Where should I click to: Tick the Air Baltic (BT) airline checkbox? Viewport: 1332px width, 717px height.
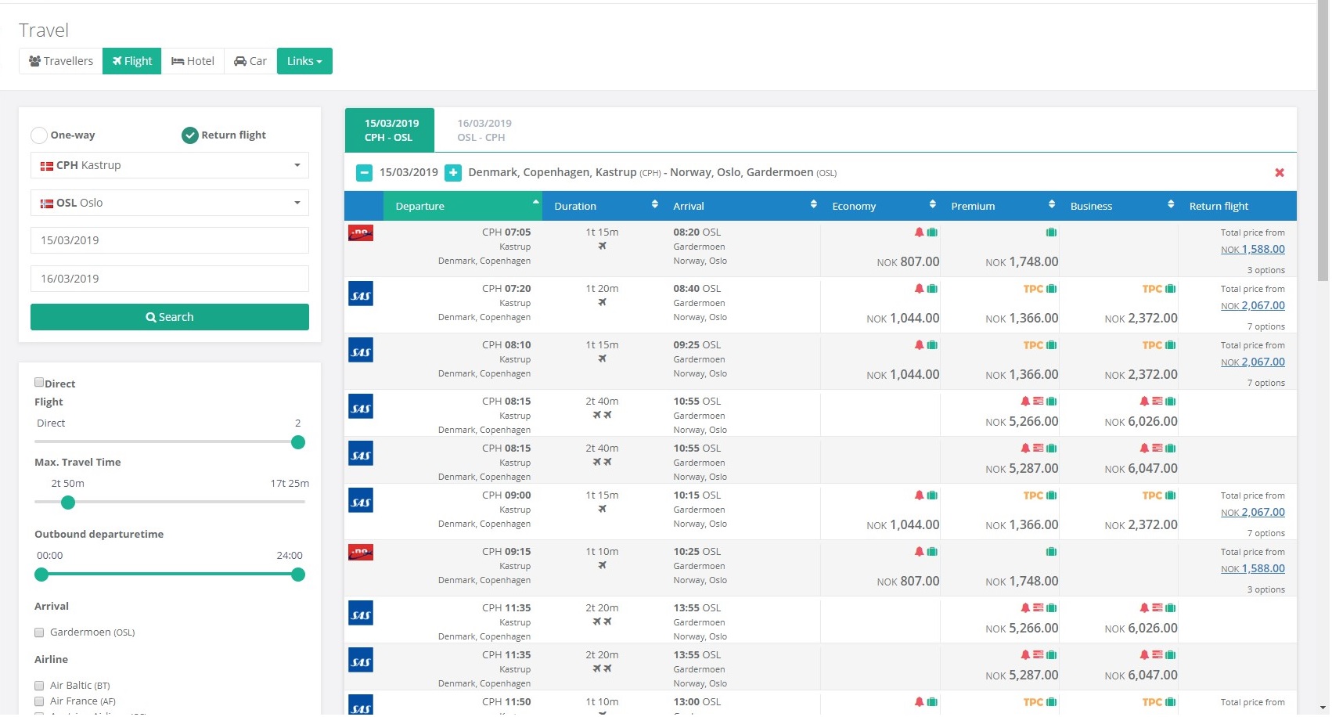coord(39,686)
